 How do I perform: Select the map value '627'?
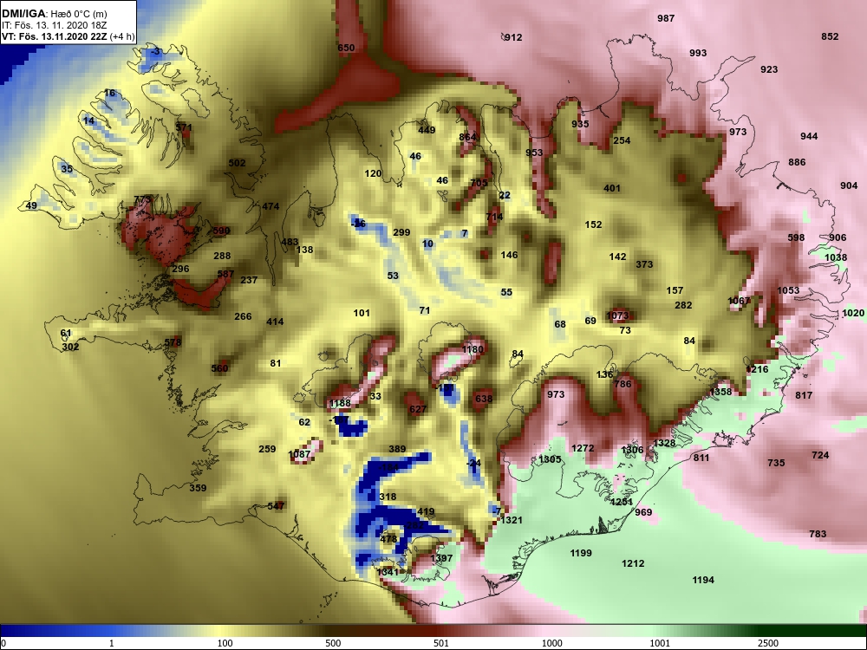[x=418, y=409]
